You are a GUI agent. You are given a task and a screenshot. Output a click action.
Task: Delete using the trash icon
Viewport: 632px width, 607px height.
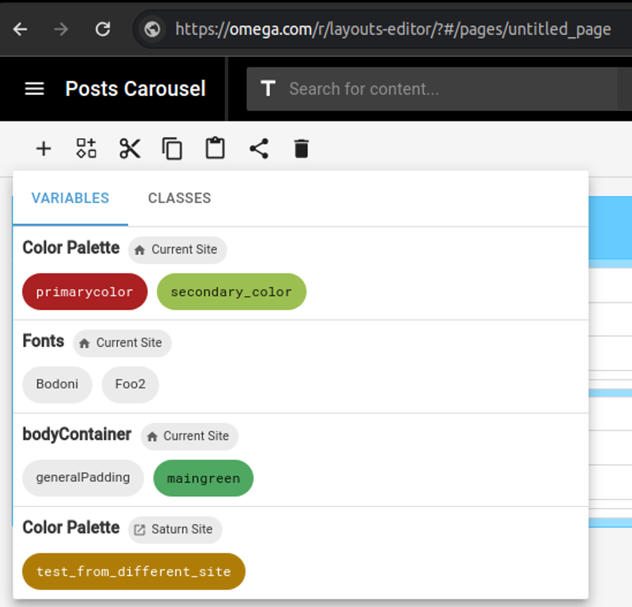pyautogui.click(x=301, y=149)
